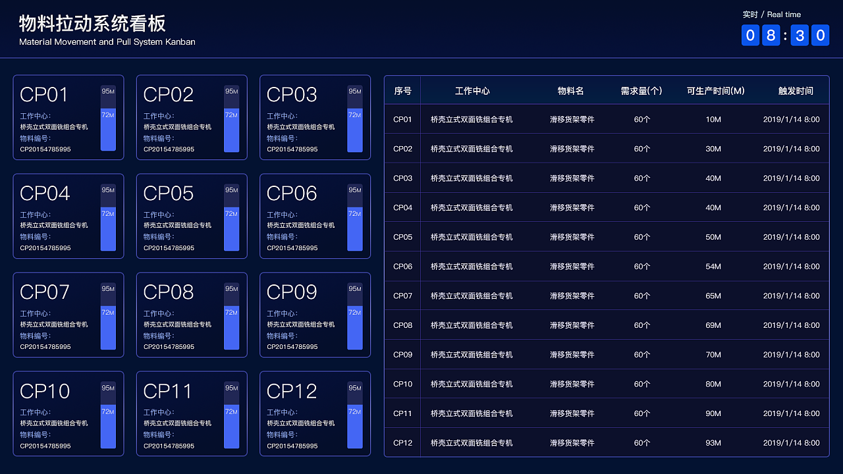843x474 pixels.
Task: Select the CP10 card heading
Action: (x=45, y=391)
